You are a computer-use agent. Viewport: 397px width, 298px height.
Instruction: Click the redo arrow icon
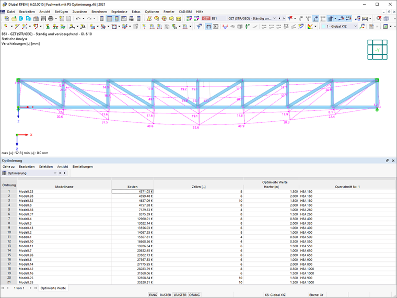coord(89,18)
